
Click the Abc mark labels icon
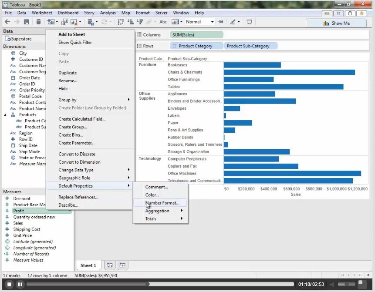(163, 22)
